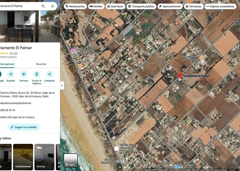Open the Capas layers switcher
The width and height of the screenshot is (240, 171).
[71, 160]
